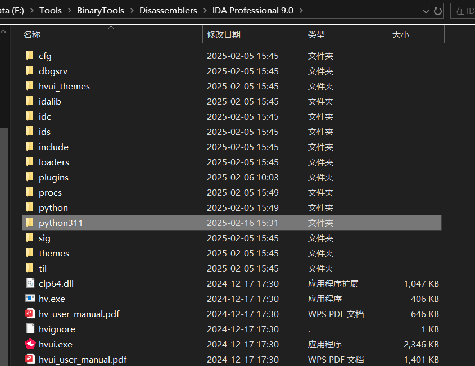Open the cfg folder icon
475x366 pixels.
[x=30, y=56]
